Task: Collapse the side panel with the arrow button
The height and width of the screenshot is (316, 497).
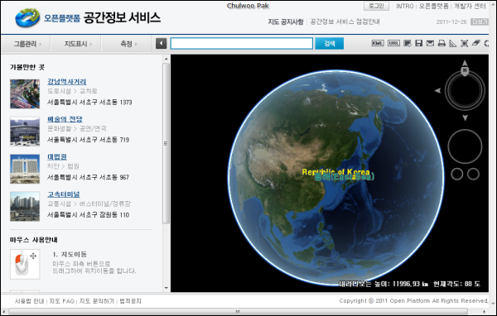Action: pos(161,43)
